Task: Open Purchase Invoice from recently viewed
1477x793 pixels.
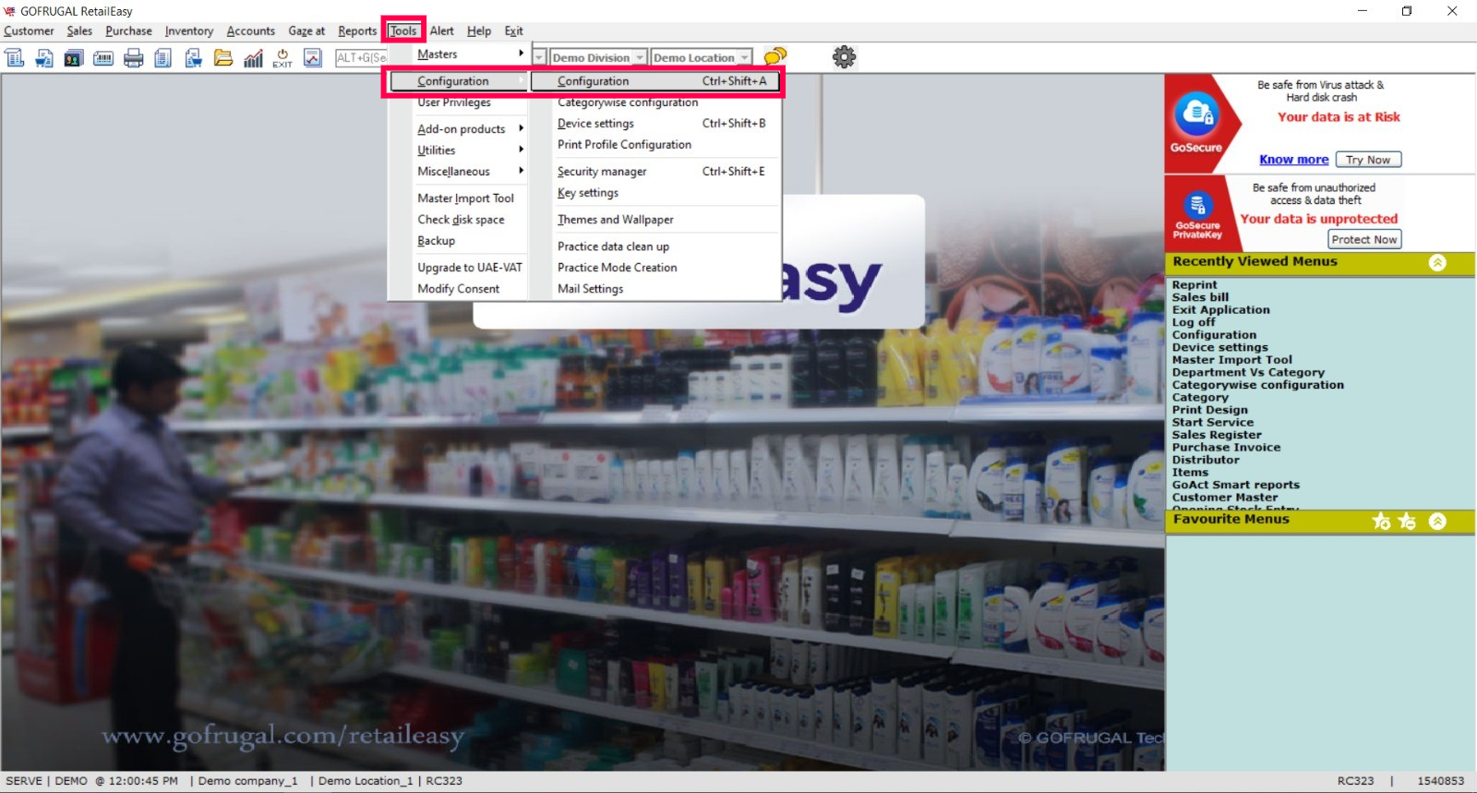Action: click(x=1226, y=448)
